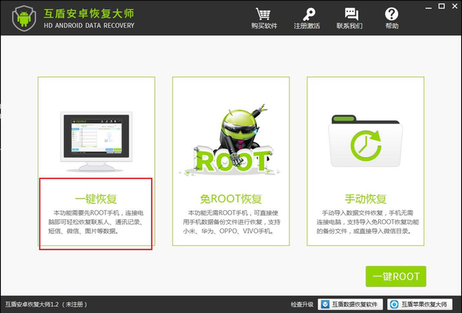Maximize the application window
The height and width of the screenshot is (313, 462).
click(x=441, y=6)
